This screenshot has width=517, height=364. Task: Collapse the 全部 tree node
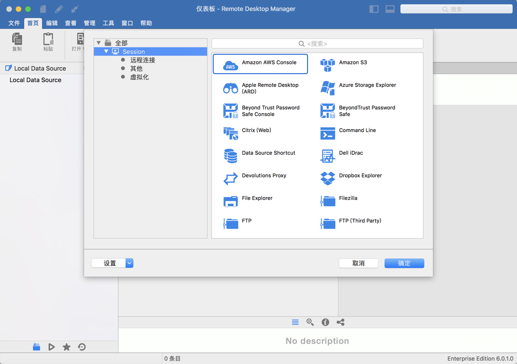pos(99,42)
